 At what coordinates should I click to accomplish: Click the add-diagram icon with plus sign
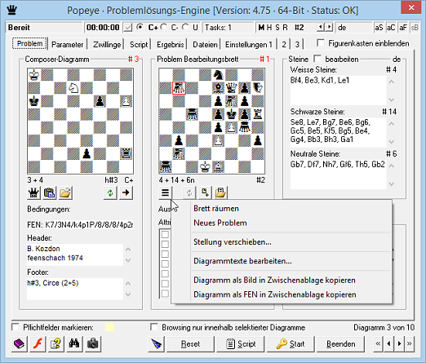[x=205, y=193]
